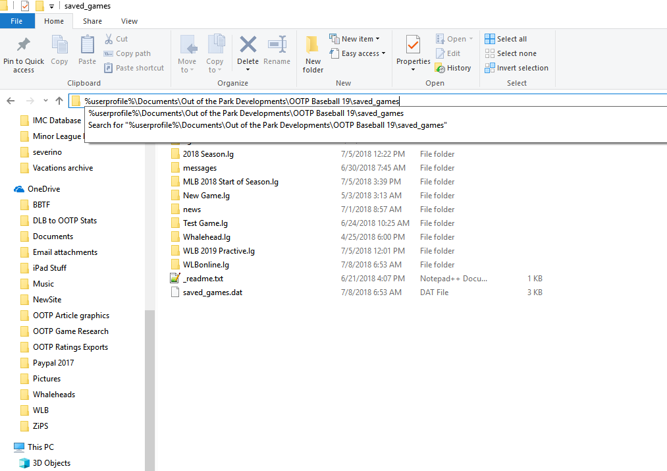Screen dimensions: 667x471
Task: Open Customize Quick Access Toolbar dropdown
Action: click(x=51, y=7)
